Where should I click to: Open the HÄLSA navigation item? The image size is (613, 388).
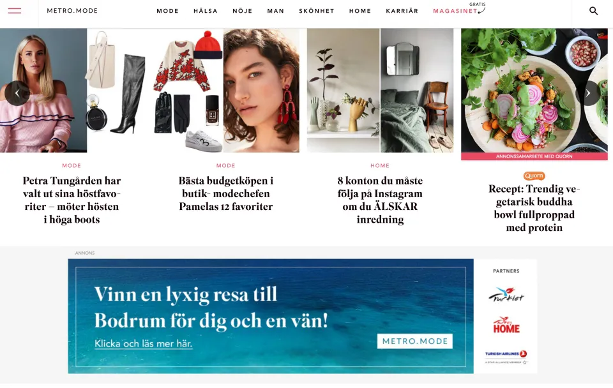205,11
